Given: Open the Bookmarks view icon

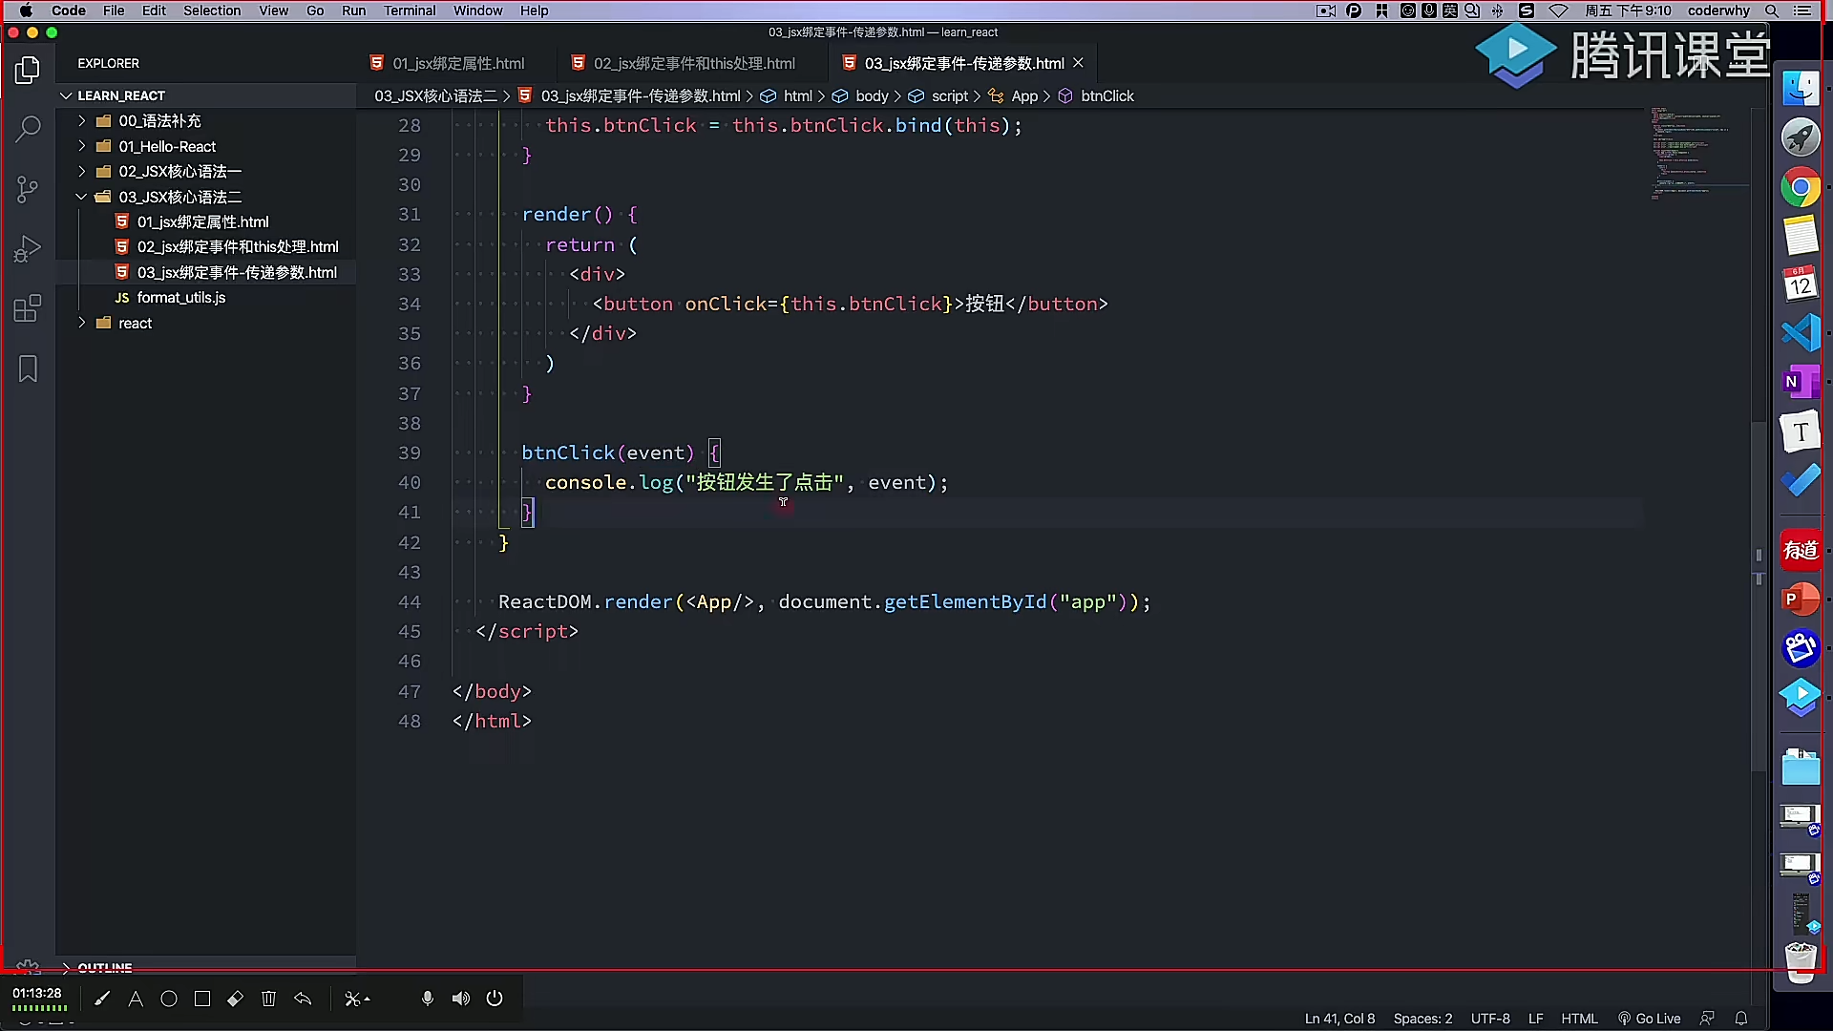Looking at the screenshot, I should click(x=28, y=368).
